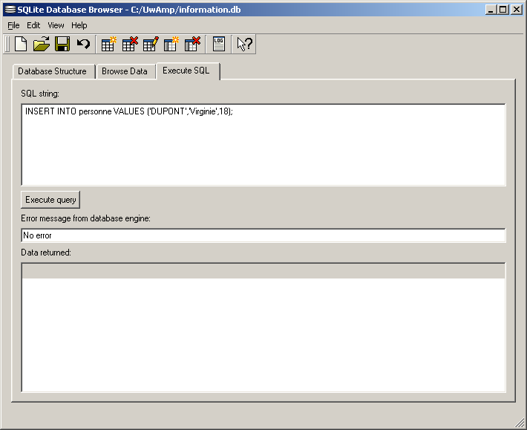The width and height of the screenshot is (527, 430).
Task: Click the Delete Table toolbar icon
Action: [130, 45]
